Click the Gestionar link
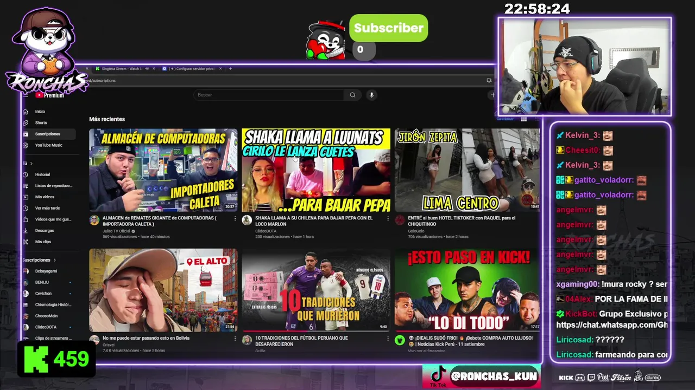This screenshot has height=390, width=695. click(505, 119)
